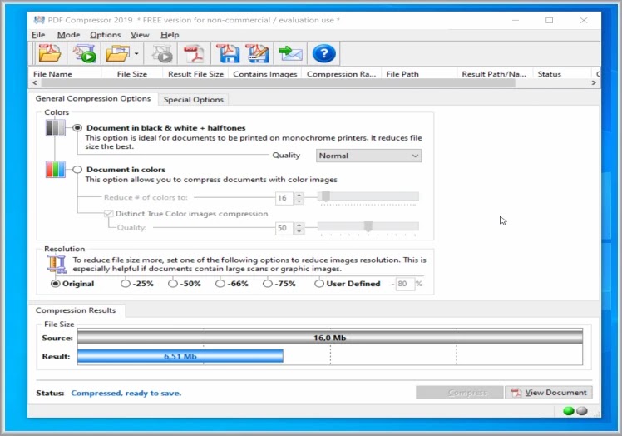Click the black & white colors icon
Viewport: 622px width, 436px height.
point(55,128)
